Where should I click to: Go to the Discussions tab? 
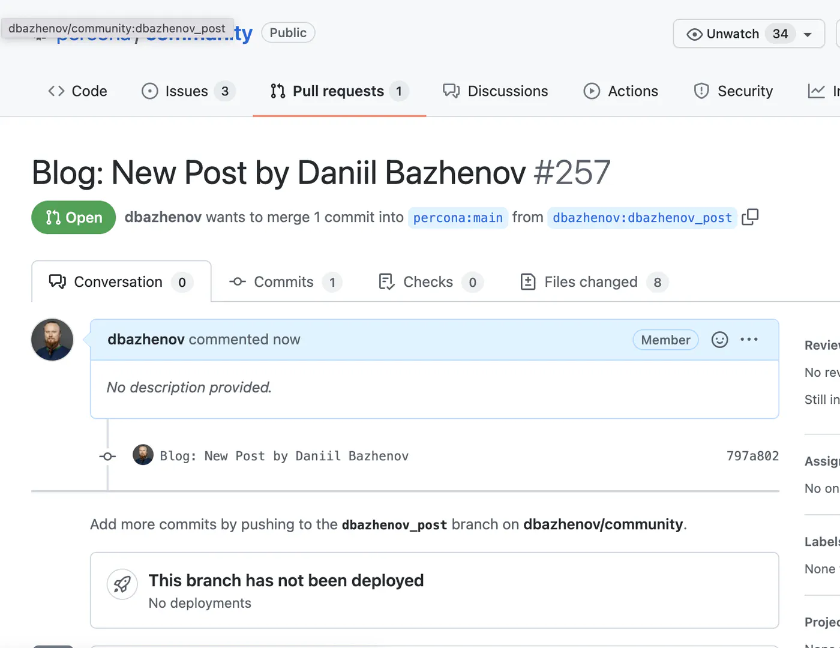click(496, 91)
